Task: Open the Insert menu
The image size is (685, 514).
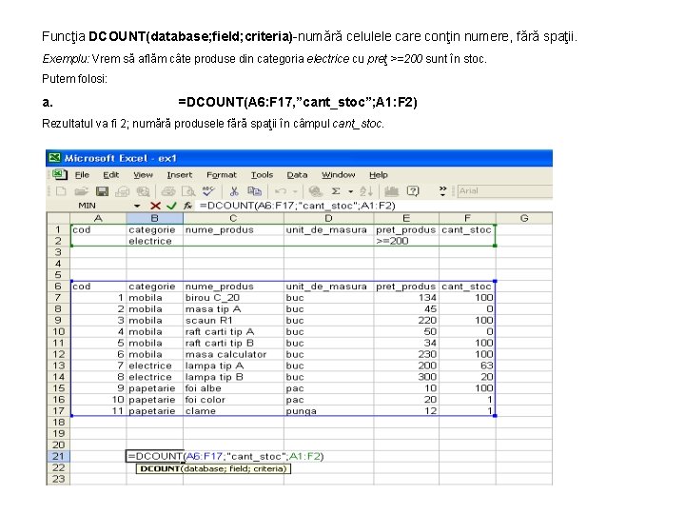Action: tap(180, 175)
